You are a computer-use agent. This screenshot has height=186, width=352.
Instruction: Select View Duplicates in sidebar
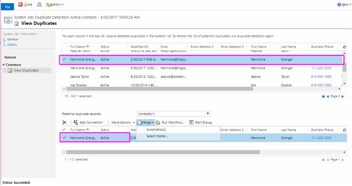tap(26, 71)
